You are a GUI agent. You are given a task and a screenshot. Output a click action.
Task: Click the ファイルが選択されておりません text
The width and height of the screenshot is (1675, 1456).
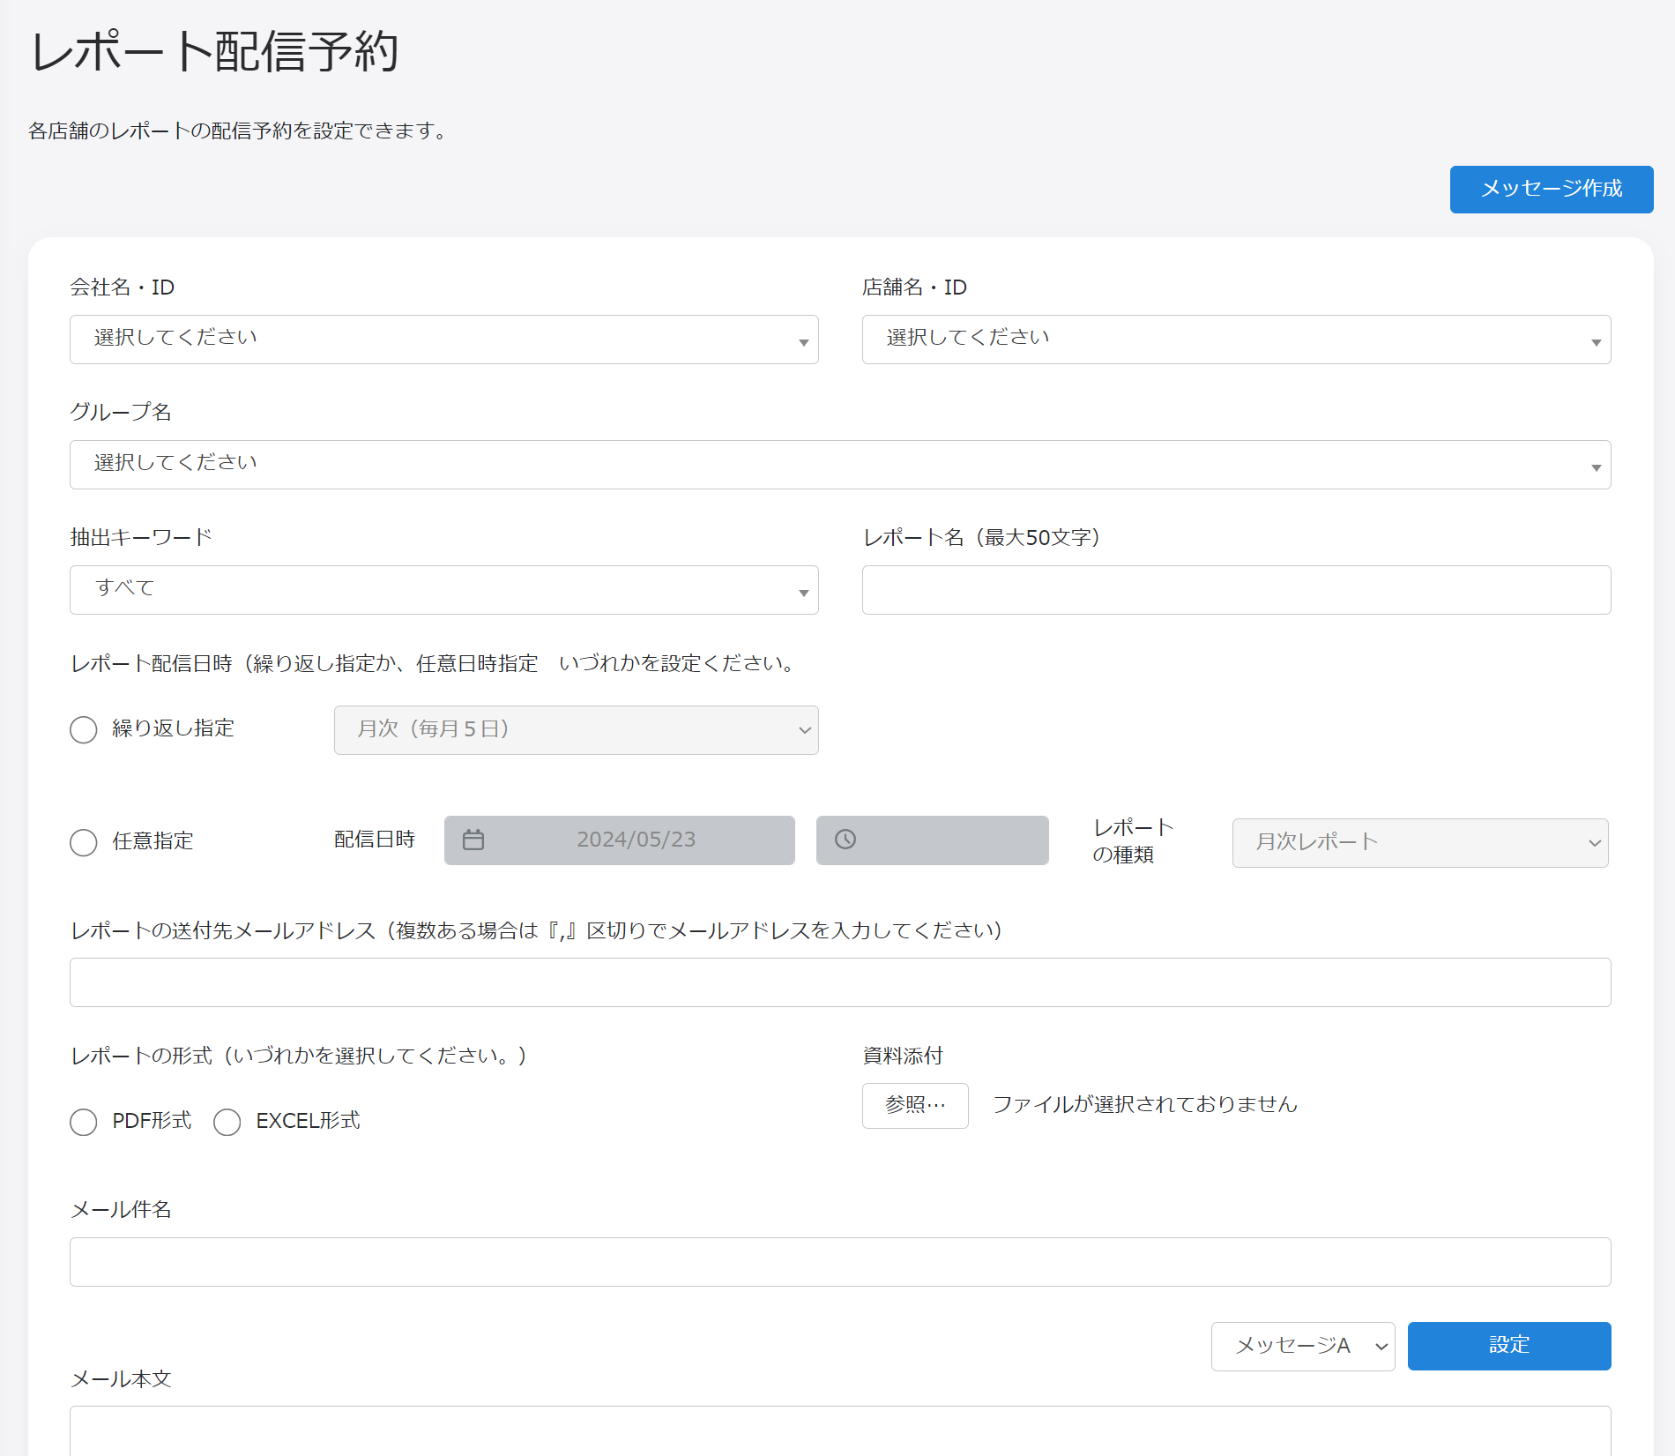(x=1145, y=1105)
